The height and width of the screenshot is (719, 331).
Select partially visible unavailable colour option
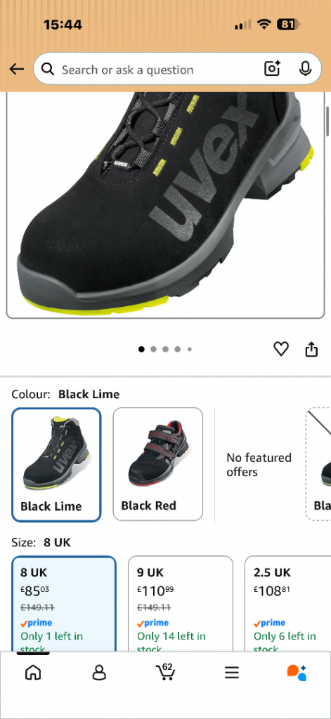pos(318,464)
